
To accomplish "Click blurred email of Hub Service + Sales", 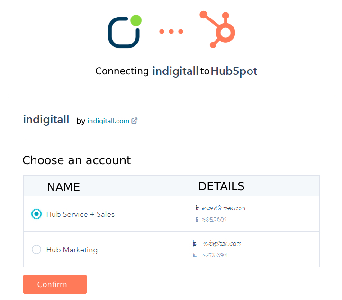I will click(221, 208).
